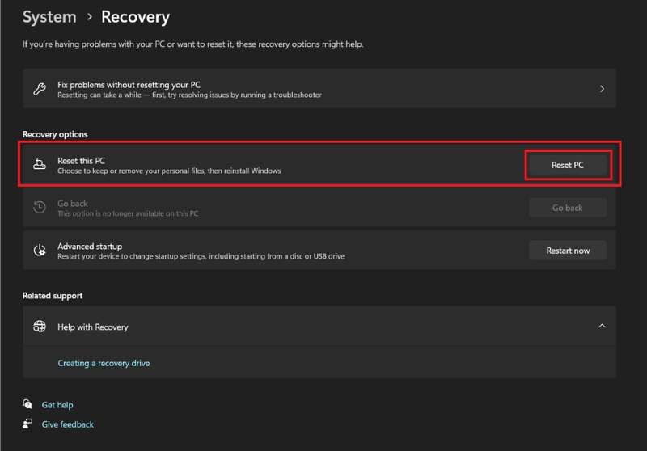Click the Restart now button
This screenshot has width=647, height=451.
pos(568,251)
